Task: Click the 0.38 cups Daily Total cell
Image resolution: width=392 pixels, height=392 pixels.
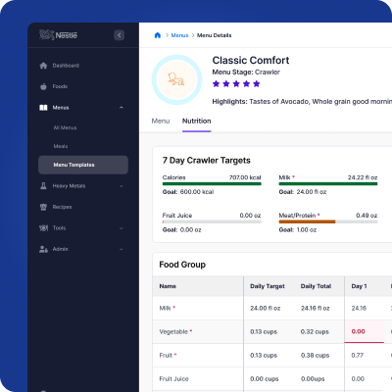Action: pos(315,355)
